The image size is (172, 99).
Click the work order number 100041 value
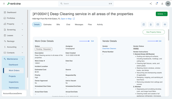(x=37, y=63)
